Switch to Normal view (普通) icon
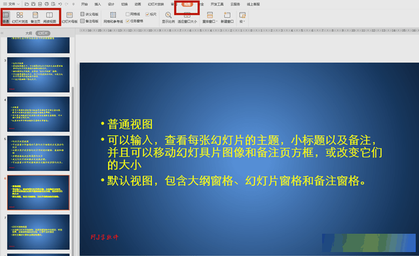419x256 pixels. 6,17
